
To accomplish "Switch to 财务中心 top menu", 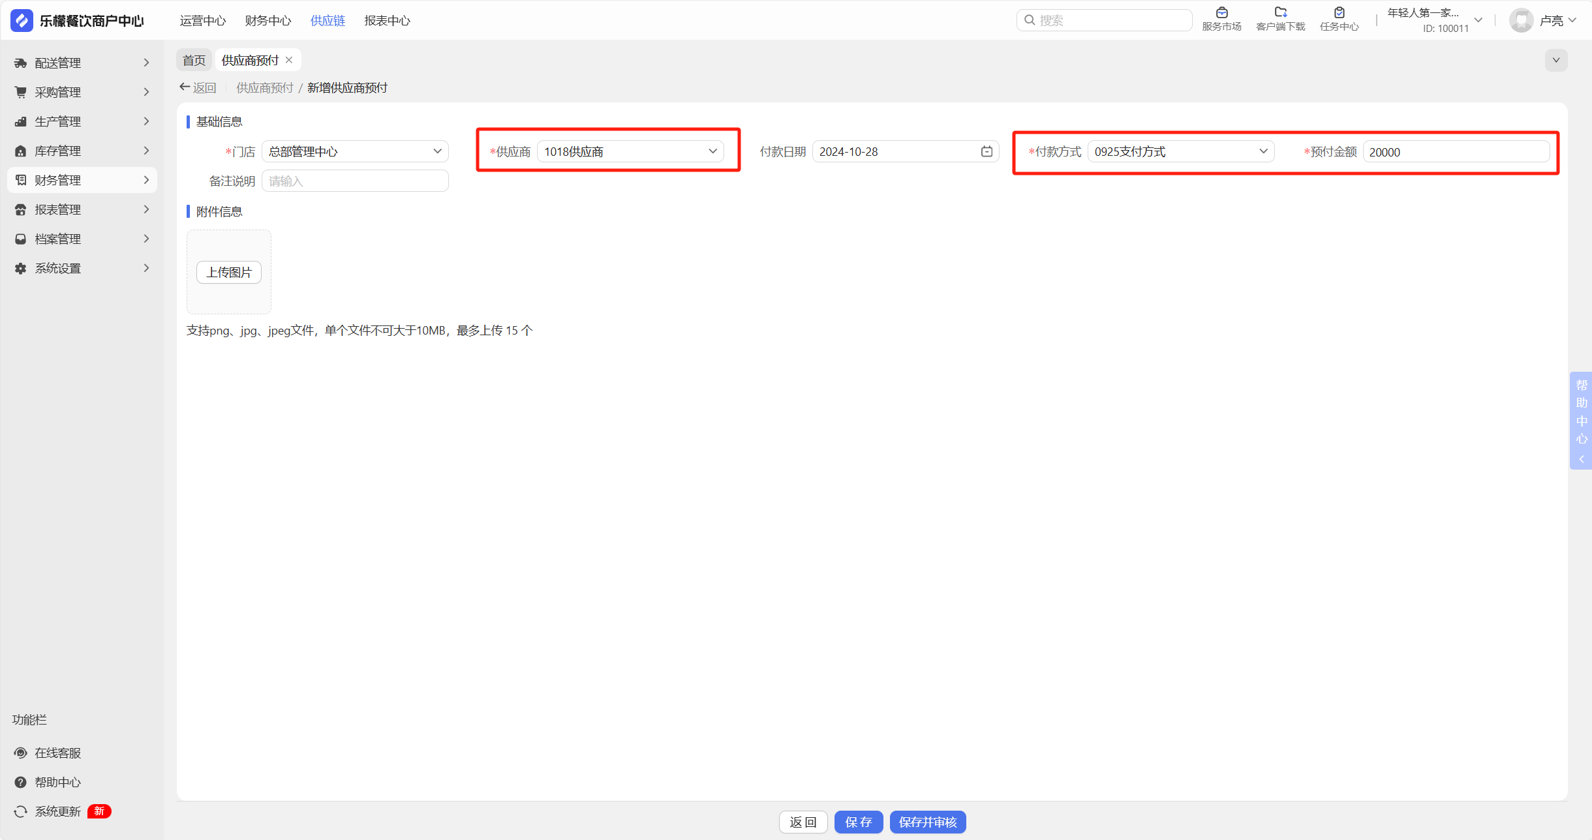I will click(x=268, y=20).
